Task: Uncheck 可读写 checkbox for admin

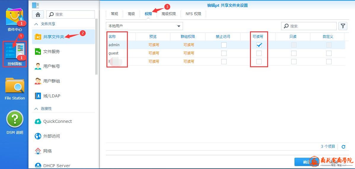Action: coord(259,45)
